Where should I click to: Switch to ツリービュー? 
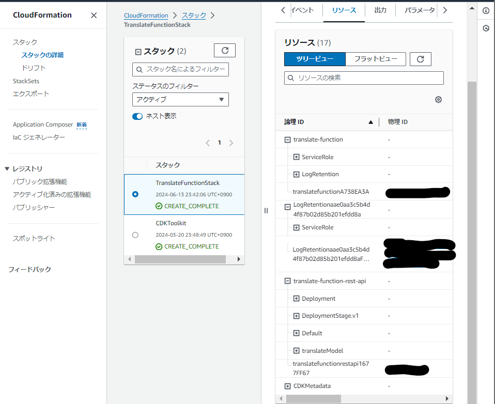315,59
